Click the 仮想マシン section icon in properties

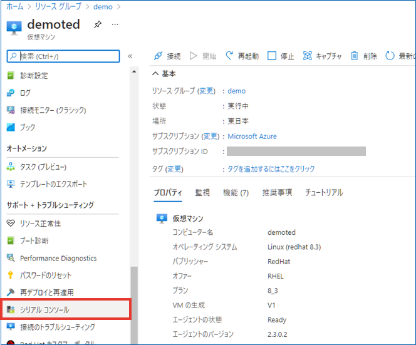point(162,219)
